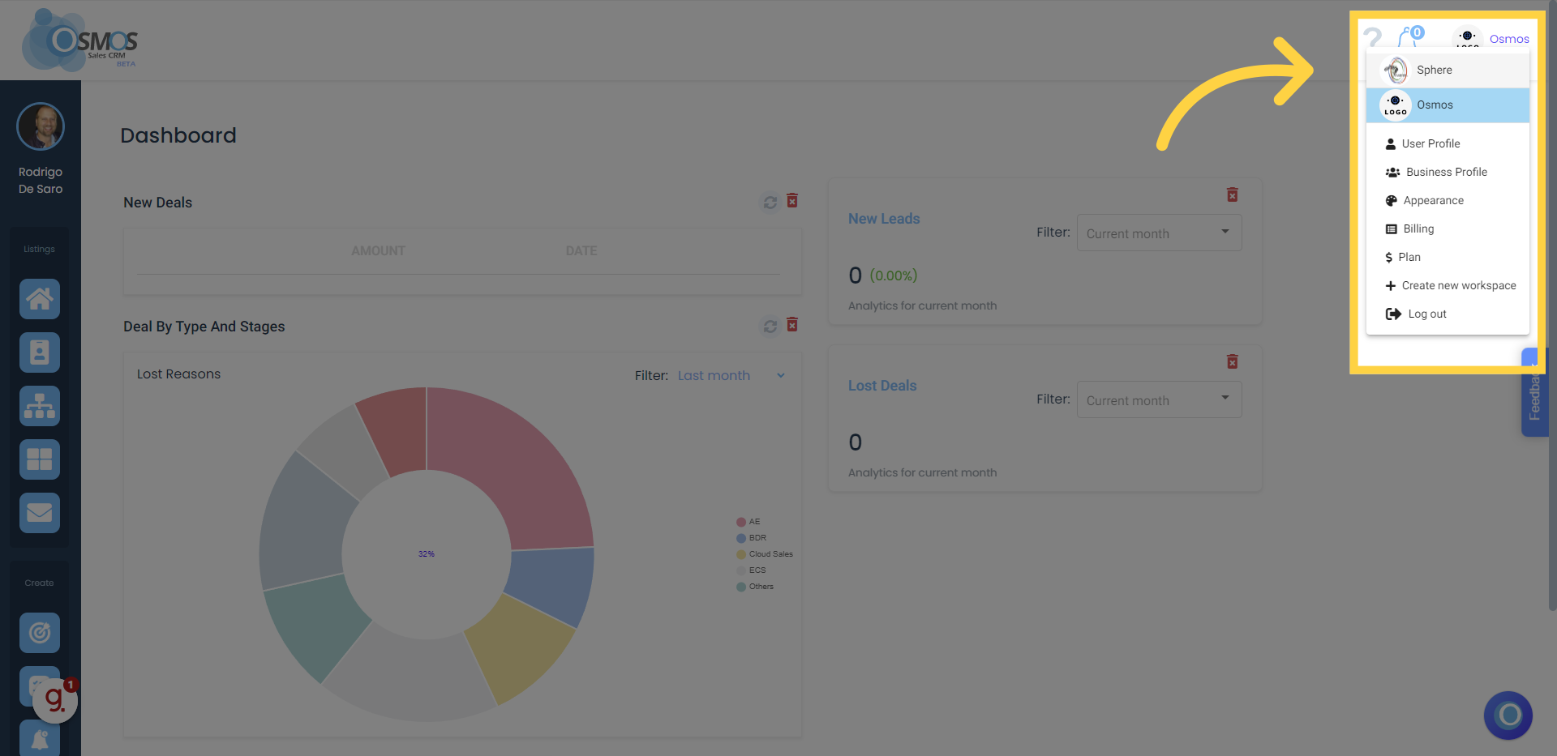
Task: Open the grid dashboard icon in sidebar
Action: 40,459
